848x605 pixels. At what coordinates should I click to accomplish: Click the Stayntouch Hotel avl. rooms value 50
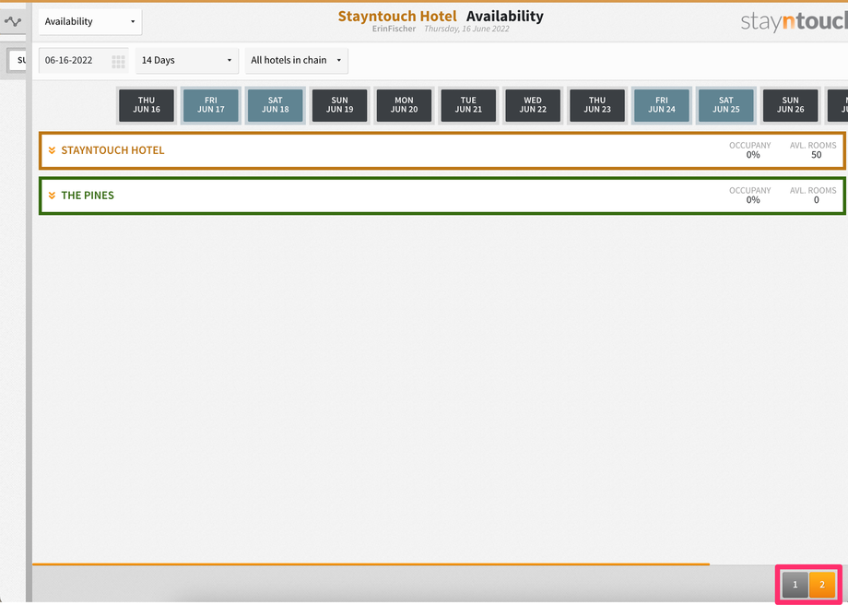pos(816,155)
